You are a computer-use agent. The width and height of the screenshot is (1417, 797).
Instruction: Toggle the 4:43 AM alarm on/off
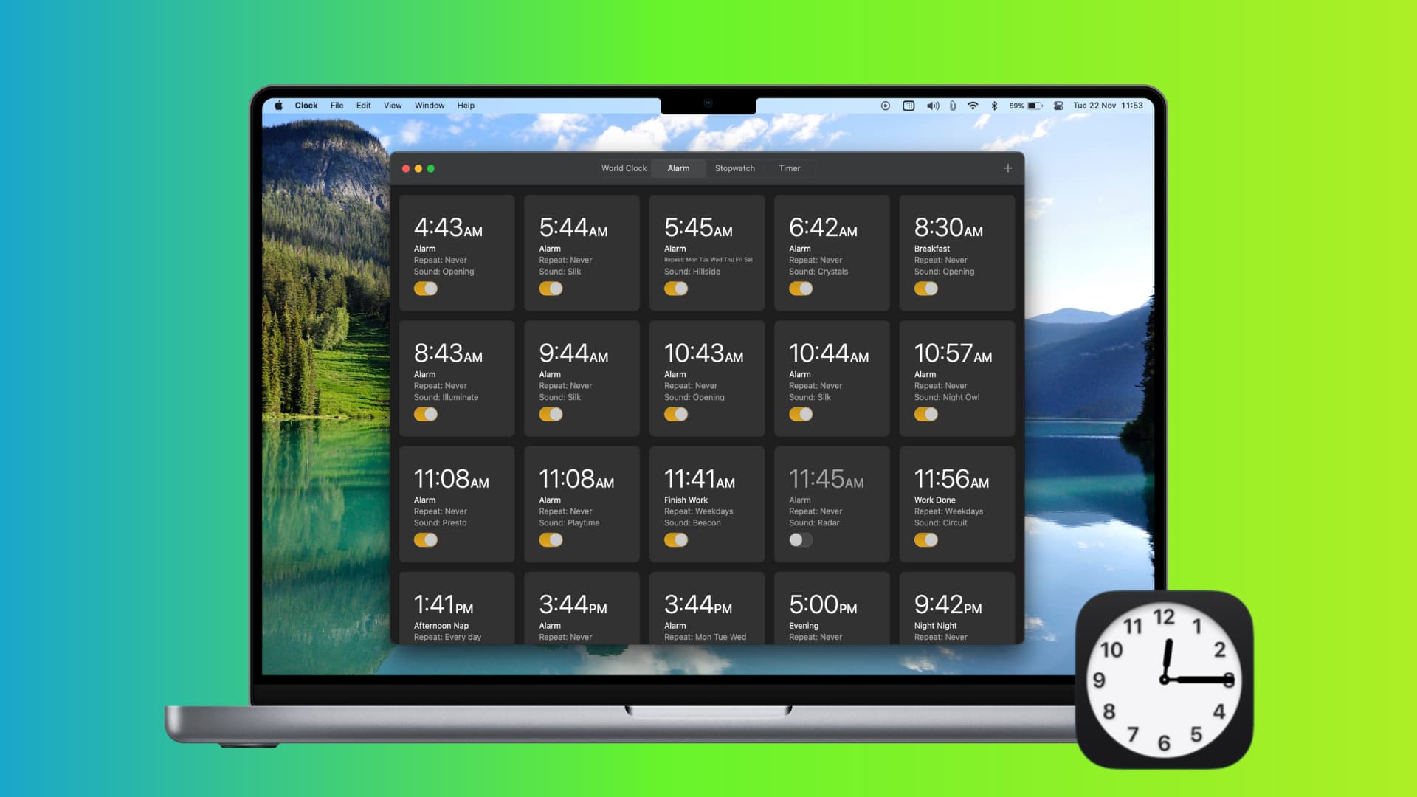click(x=425, y=288)
